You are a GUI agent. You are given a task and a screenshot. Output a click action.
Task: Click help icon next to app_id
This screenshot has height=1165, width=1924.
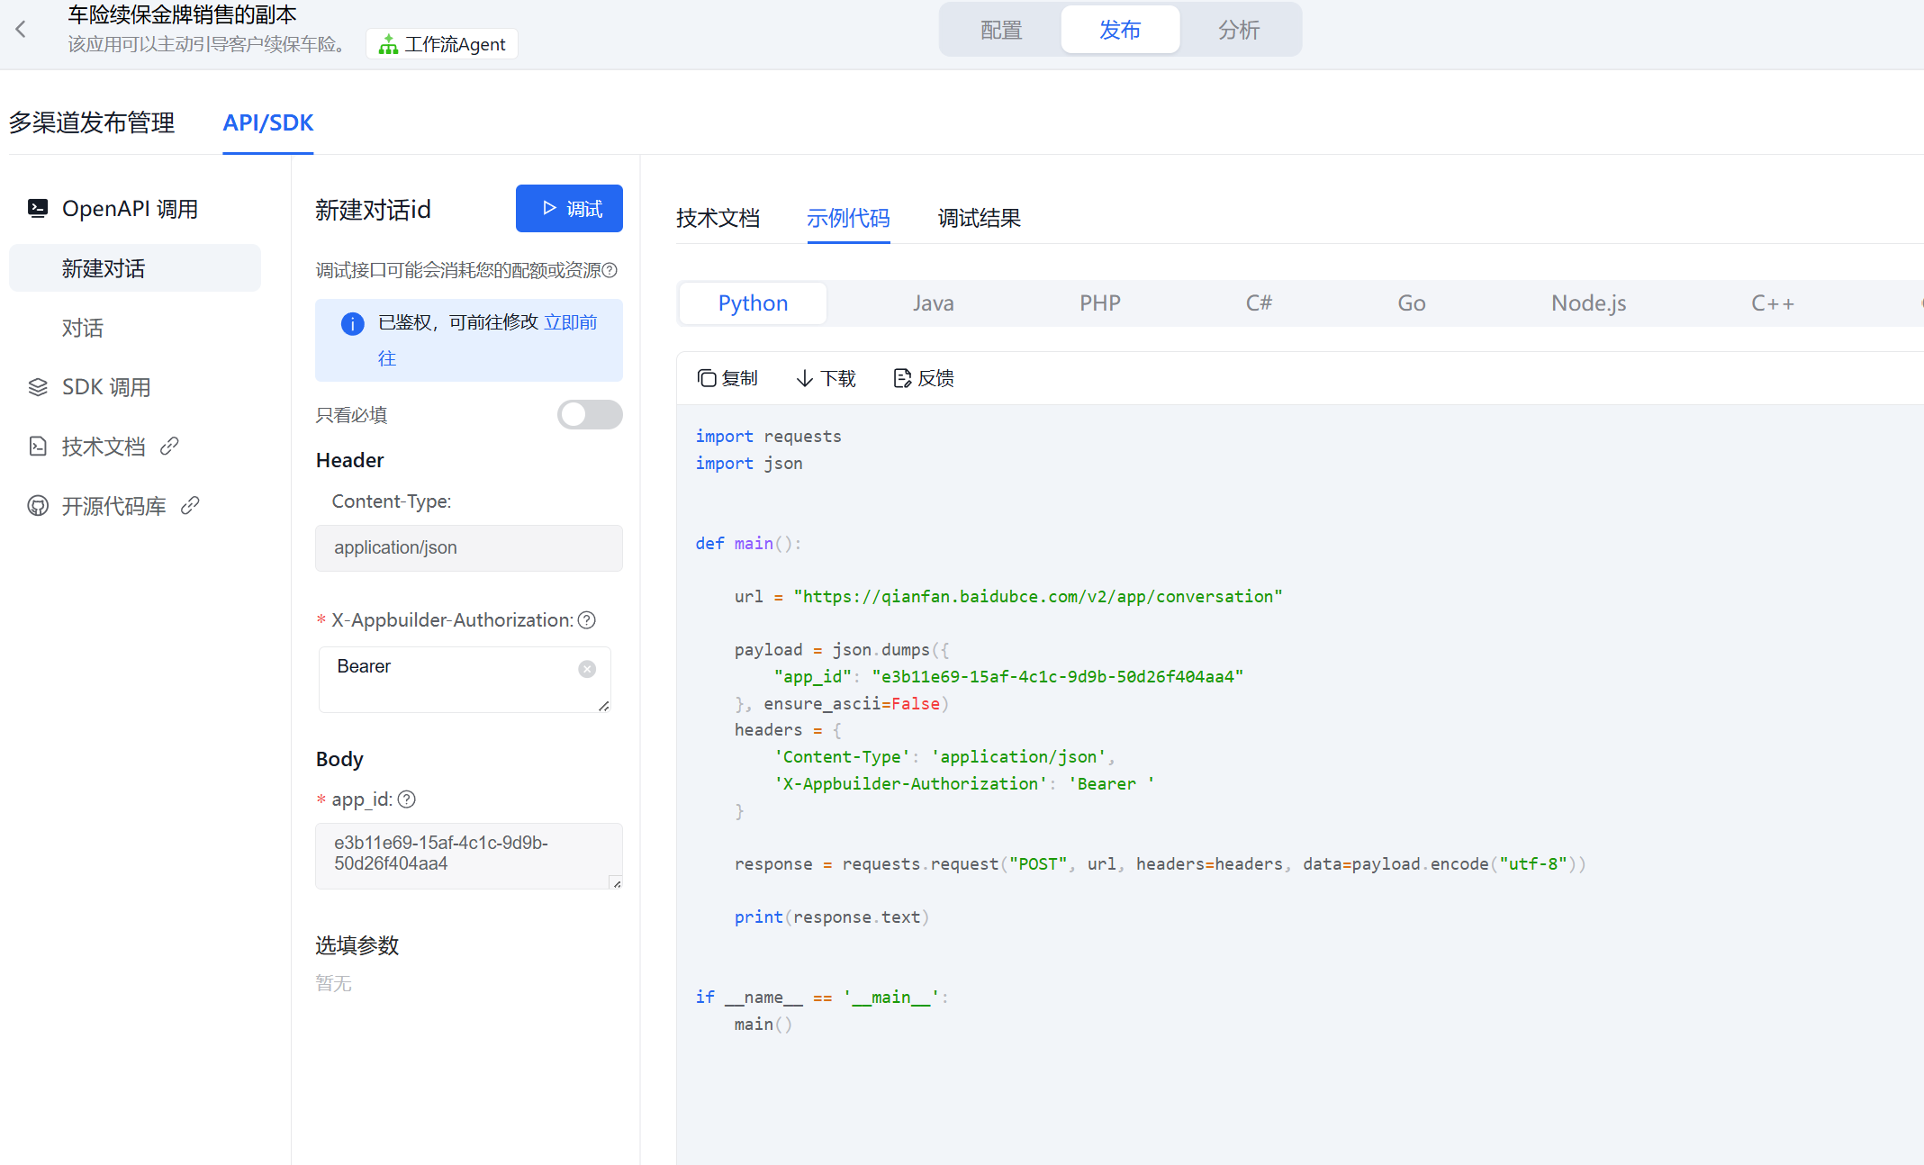(x=407, y=799)
